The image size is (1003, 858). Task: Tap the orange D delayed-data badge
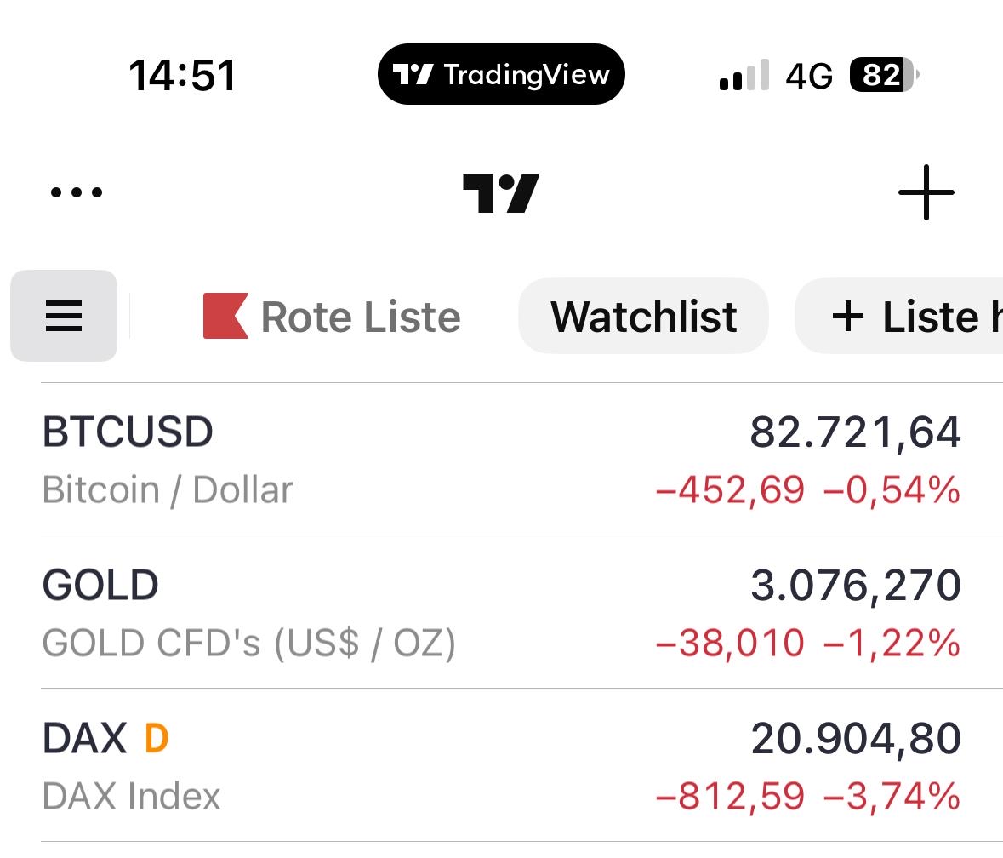point(157,738)
